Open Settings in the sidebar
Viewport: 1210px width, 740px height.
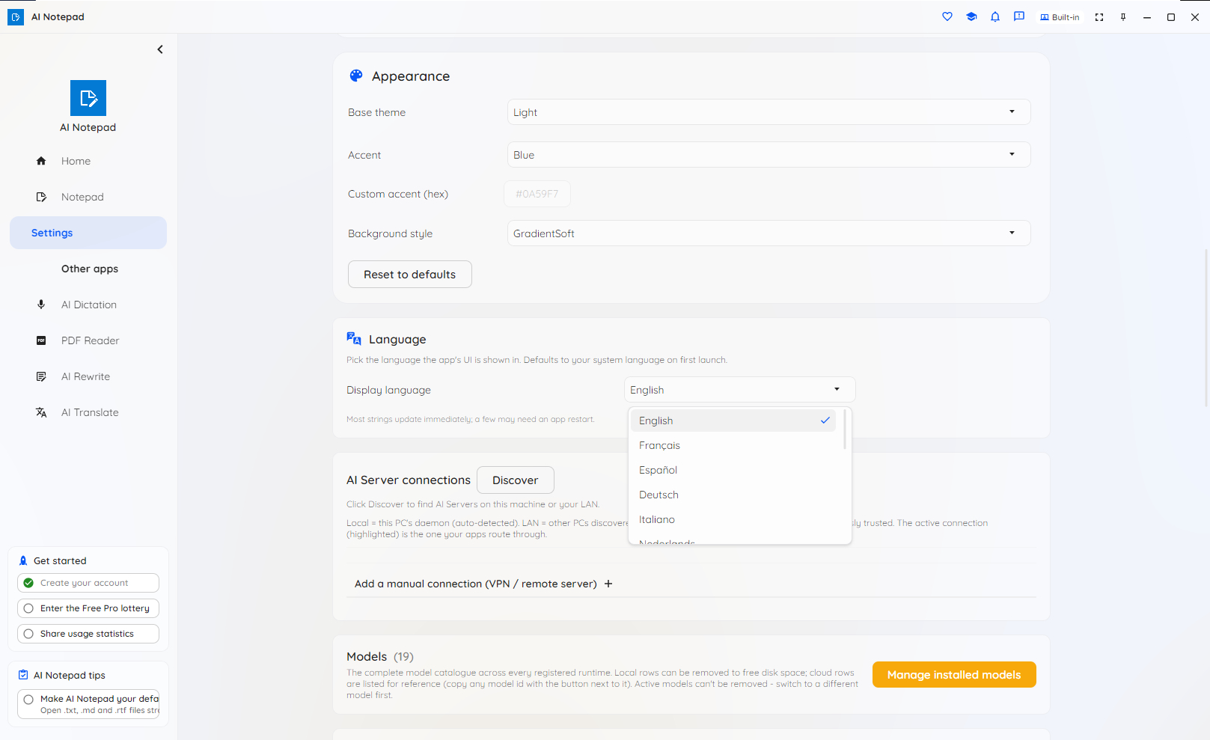[x=88, y=233]
